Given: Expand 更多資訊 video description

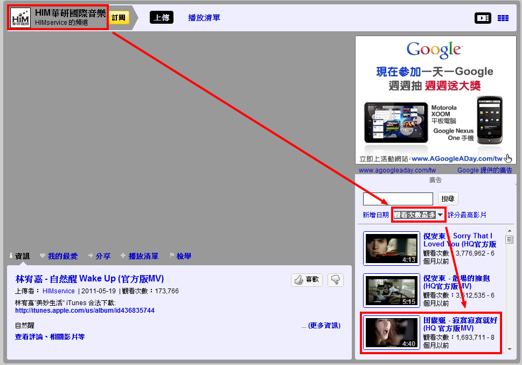Looking at the screenshot, I should [x=324, y=325].
